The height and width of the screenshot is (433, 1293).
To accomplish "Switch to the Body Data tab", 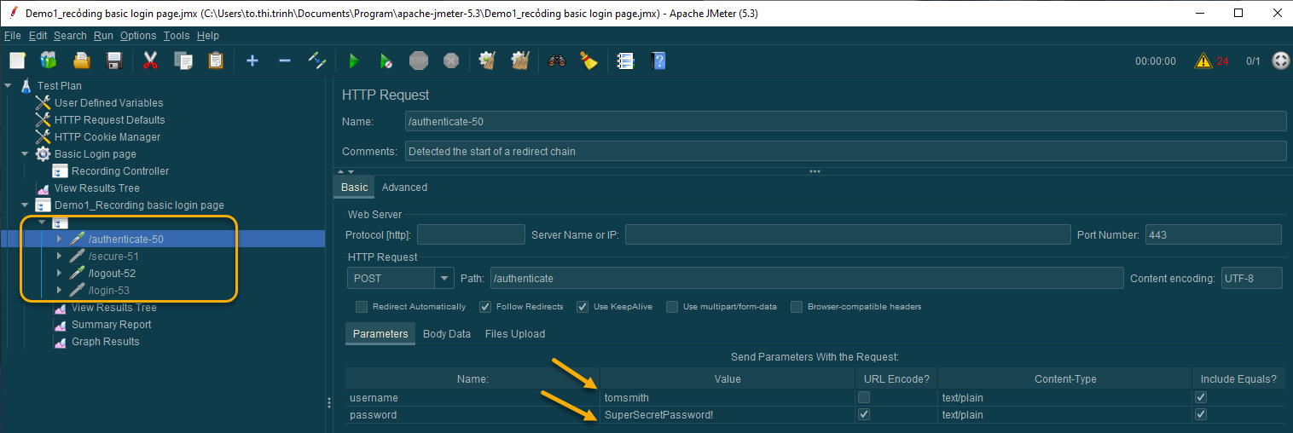I will [447, 334].
